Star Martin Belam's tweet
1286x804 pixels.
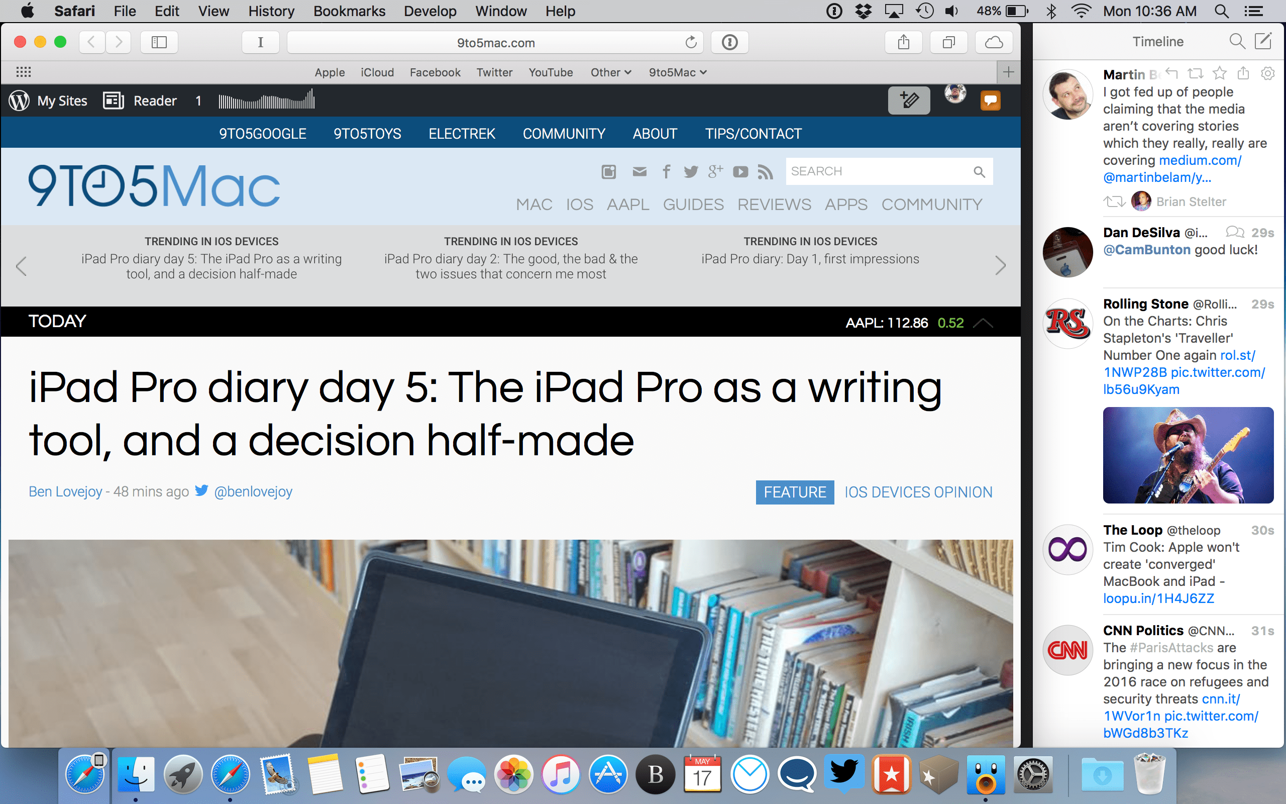[x=1220, y=73]
